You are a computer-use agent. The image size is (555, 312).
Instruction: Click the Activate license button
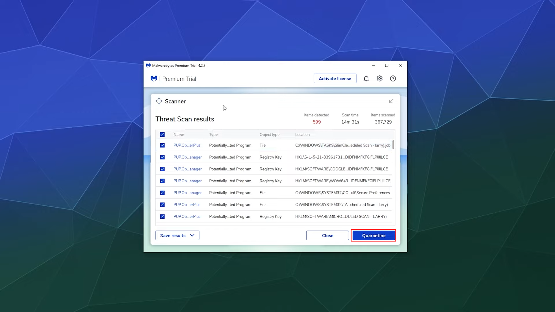point(335,79)
